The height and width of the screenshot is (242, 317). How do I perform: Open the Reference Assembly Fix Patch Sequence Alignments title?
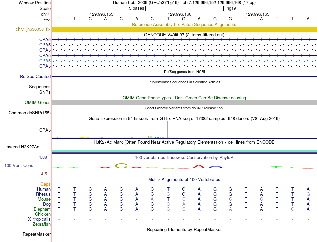(184, 24)
